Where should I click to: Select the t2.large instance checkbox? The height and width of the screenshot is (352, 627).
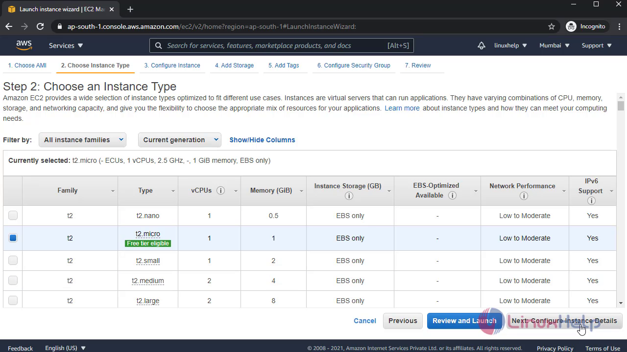(13, 300)
